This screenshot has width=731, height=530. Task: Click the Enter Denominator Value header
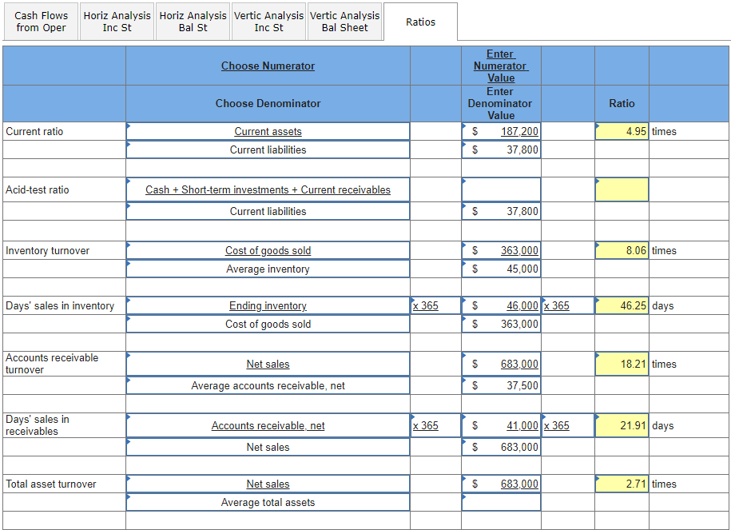point(500,103)
